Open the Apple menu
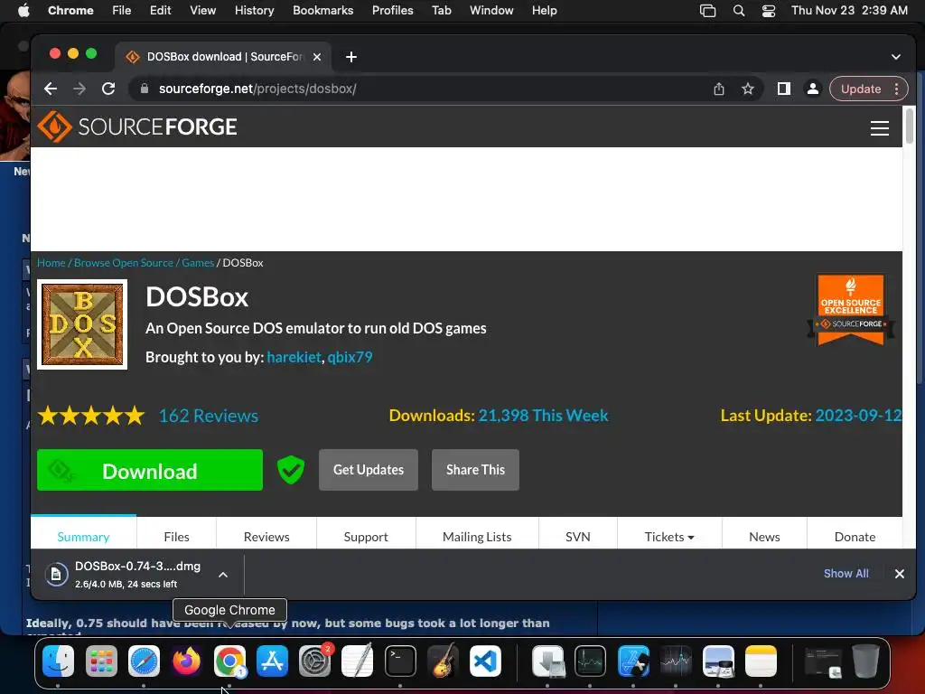The height and width of the screenshot is (694, 925). tap(23, 11)
